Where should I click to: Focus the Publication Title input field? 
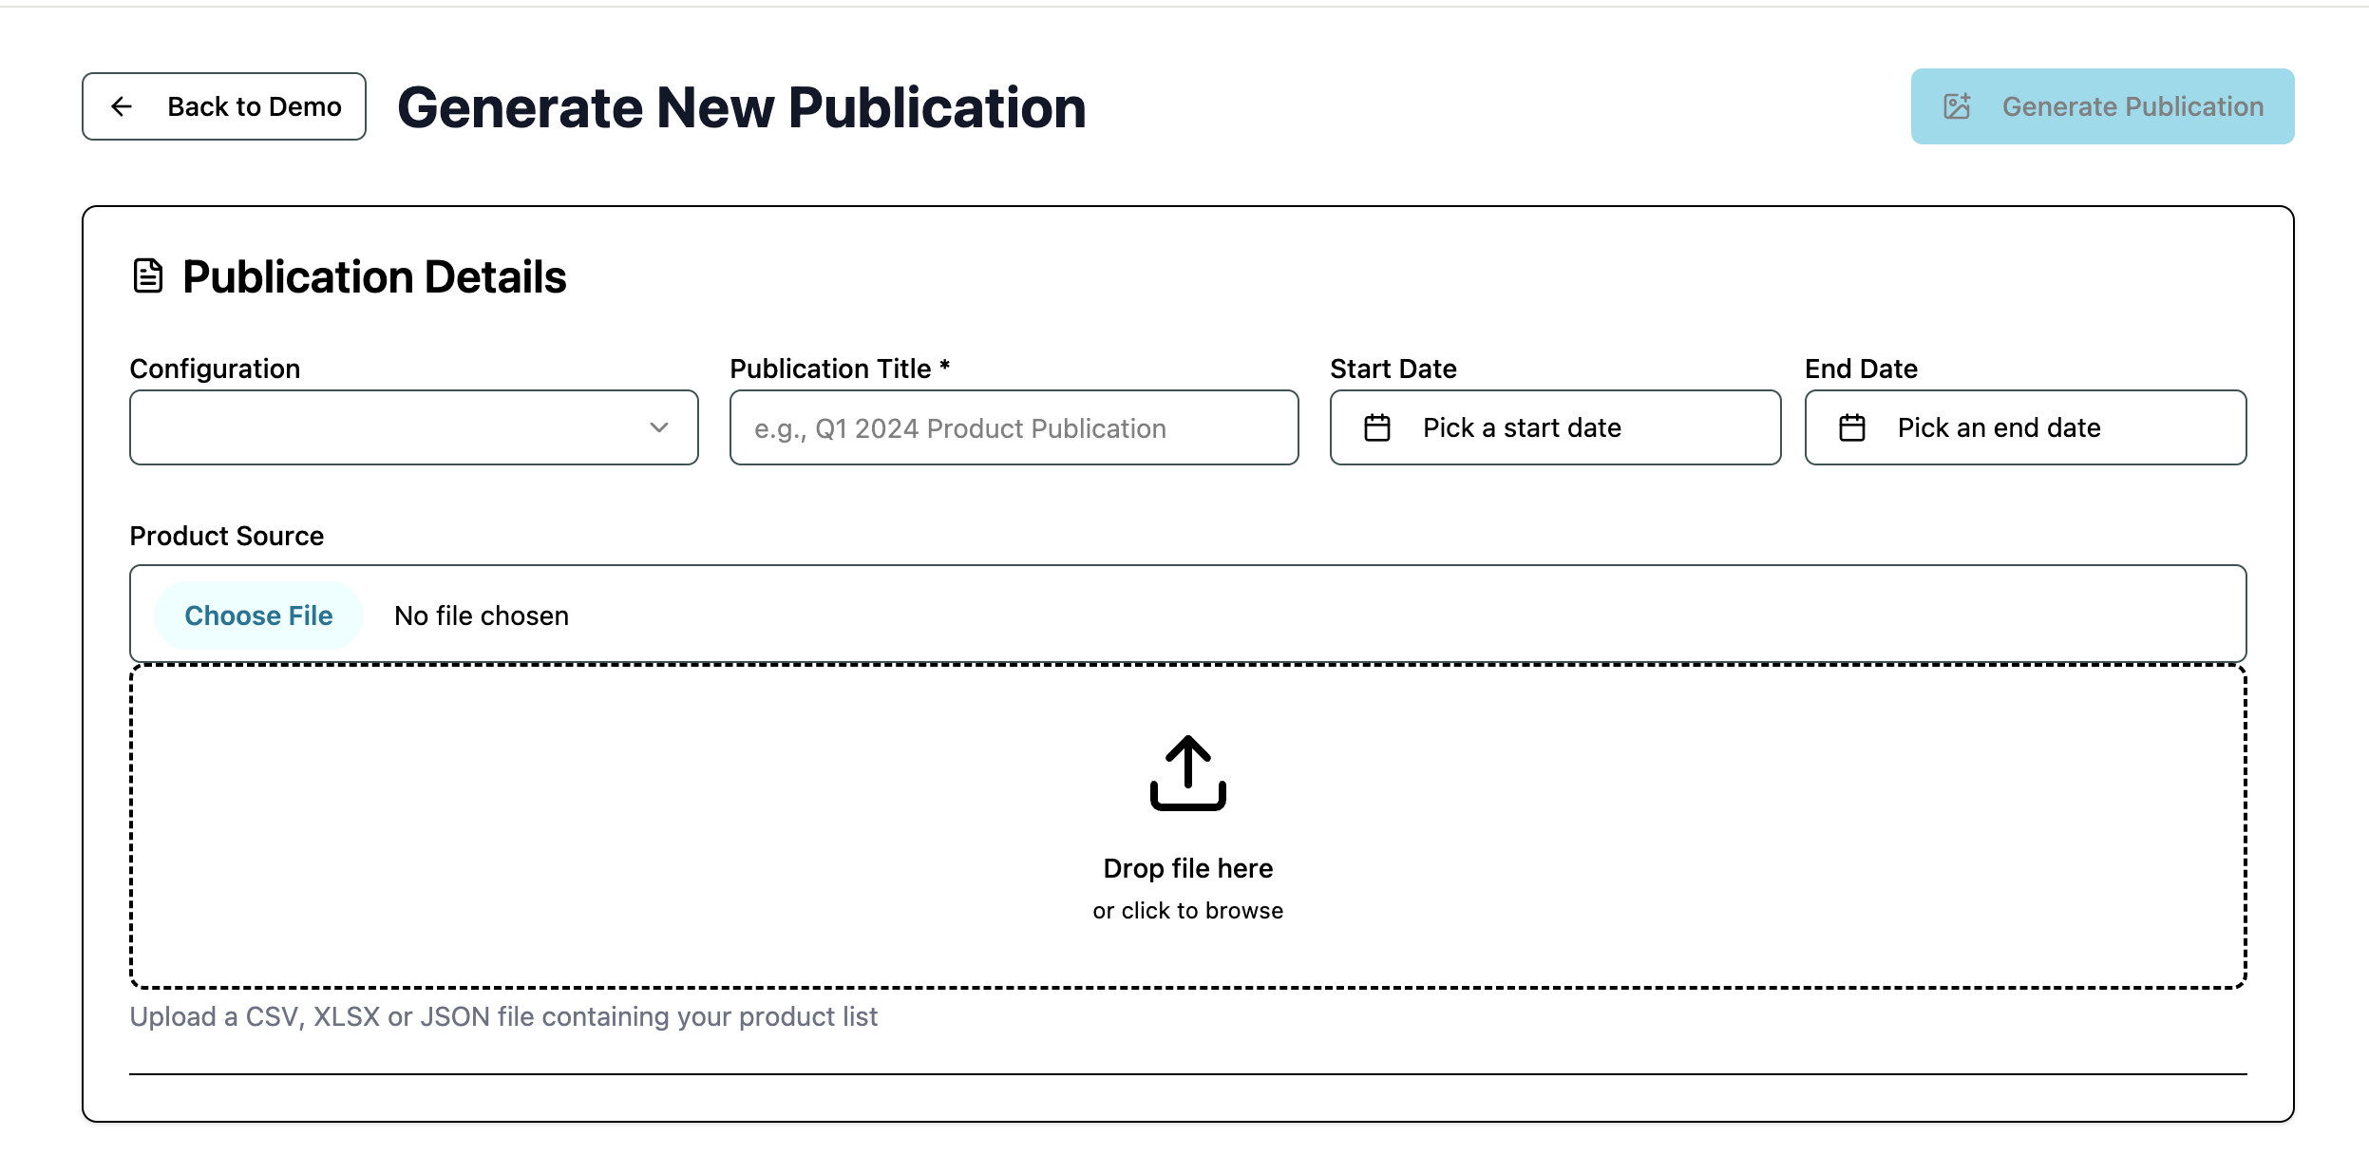pos(1014,427)
